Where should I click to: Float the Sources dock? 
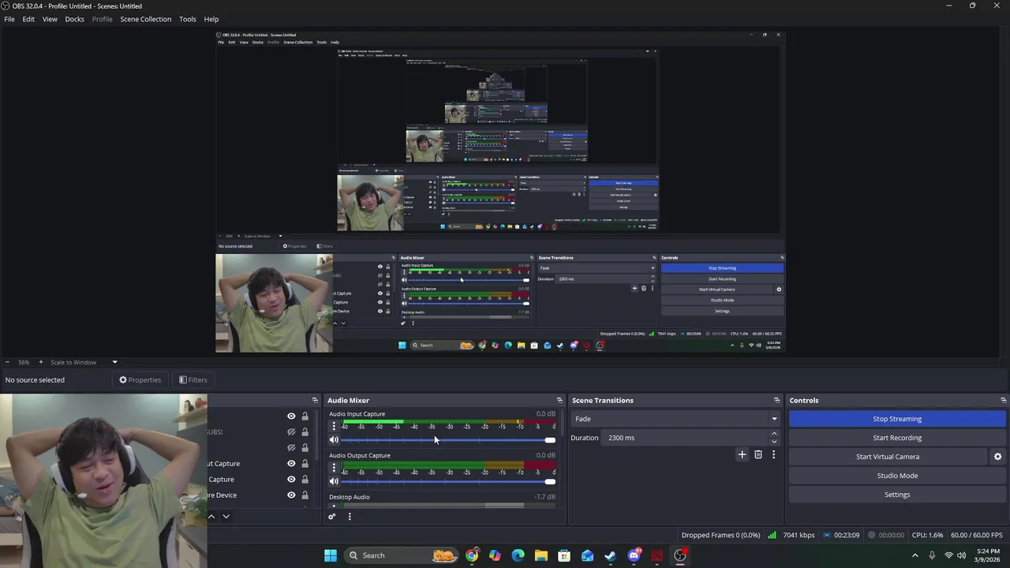coord(315,401)
